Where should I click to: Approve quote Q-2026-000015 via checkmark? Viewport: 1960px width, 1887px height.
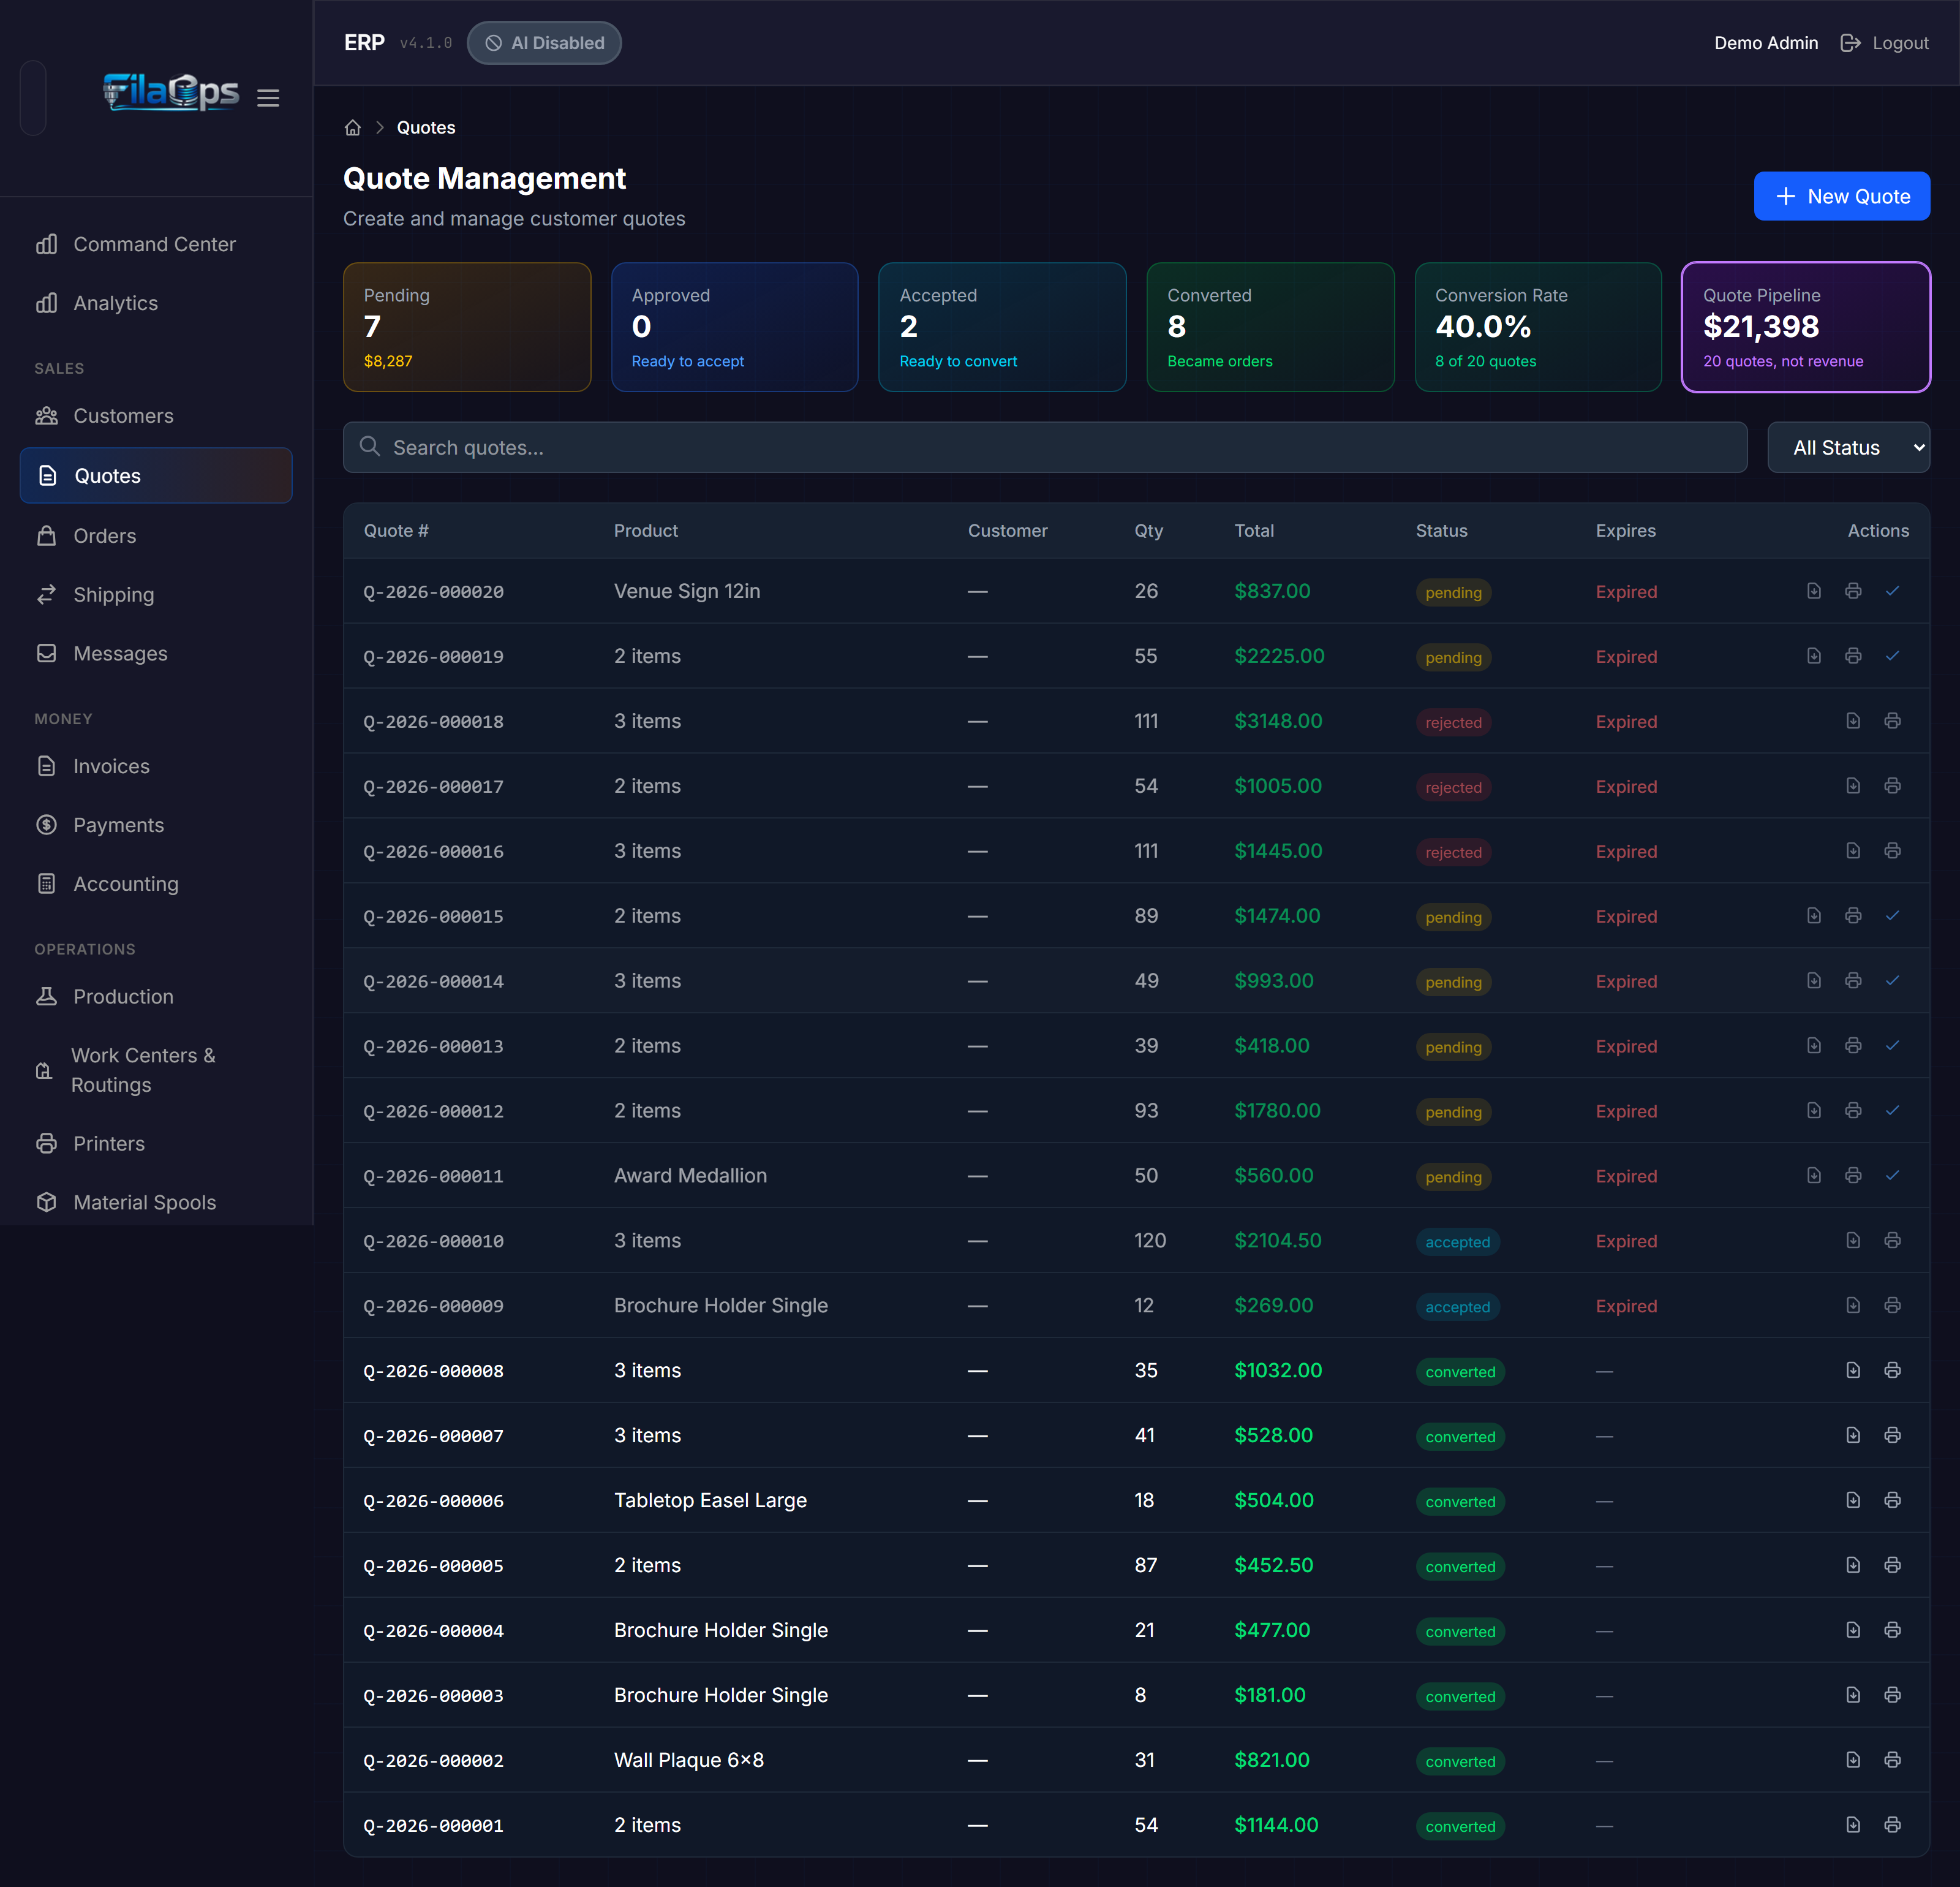(1892, 916)
